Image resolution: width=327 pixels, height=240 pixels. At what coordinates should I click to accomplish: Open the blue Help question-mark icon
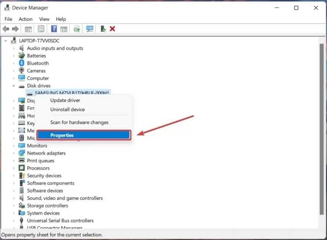click(54, 29)
